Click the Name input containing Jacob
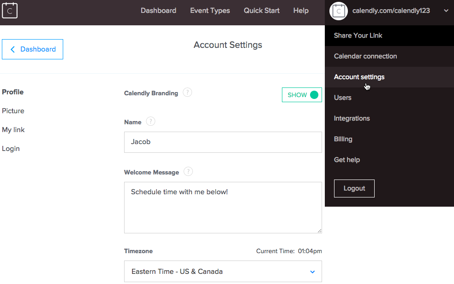 click(223, 142)
